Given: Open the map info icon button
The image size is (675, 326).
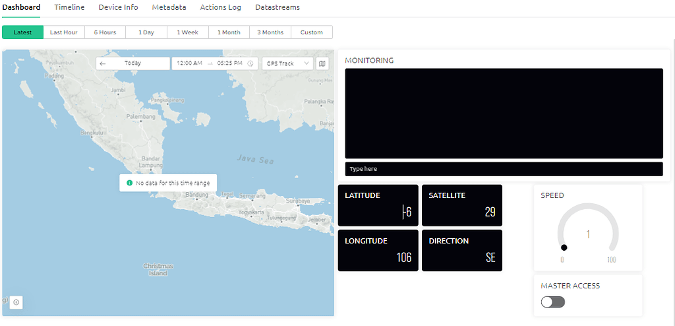Looking at the screenshot, I should pyautogui.click(x=16, y=302).
